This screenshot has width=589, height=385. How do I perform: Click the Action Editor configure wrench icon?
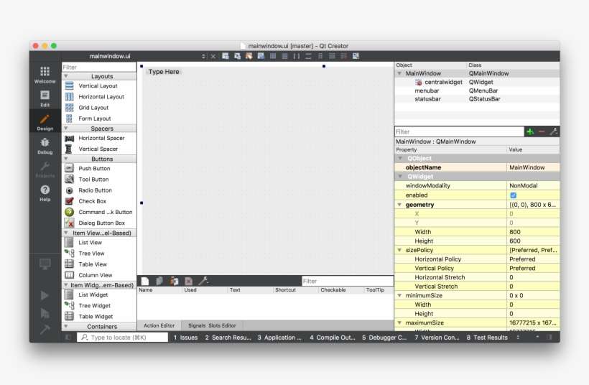(x=203, y=281)
